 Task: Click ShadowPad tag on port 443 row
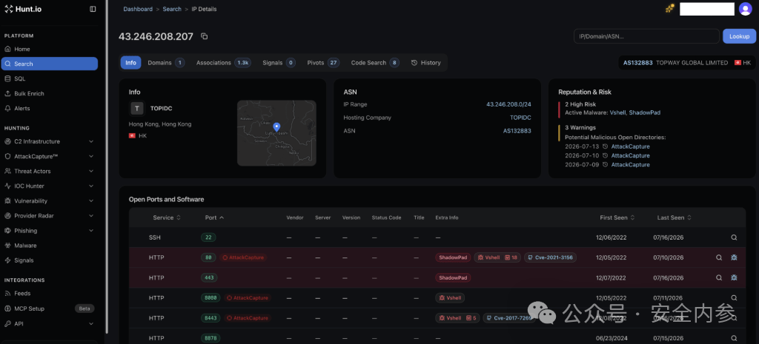click(453, 278)
